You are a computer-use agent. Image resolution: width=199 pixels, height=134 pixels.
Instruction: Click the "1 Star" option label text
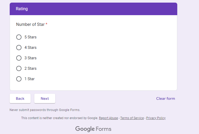click(x=30, y=79)
